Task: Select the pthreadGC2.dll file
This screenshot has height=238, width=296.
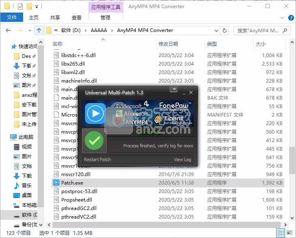Action: point(79,208)
